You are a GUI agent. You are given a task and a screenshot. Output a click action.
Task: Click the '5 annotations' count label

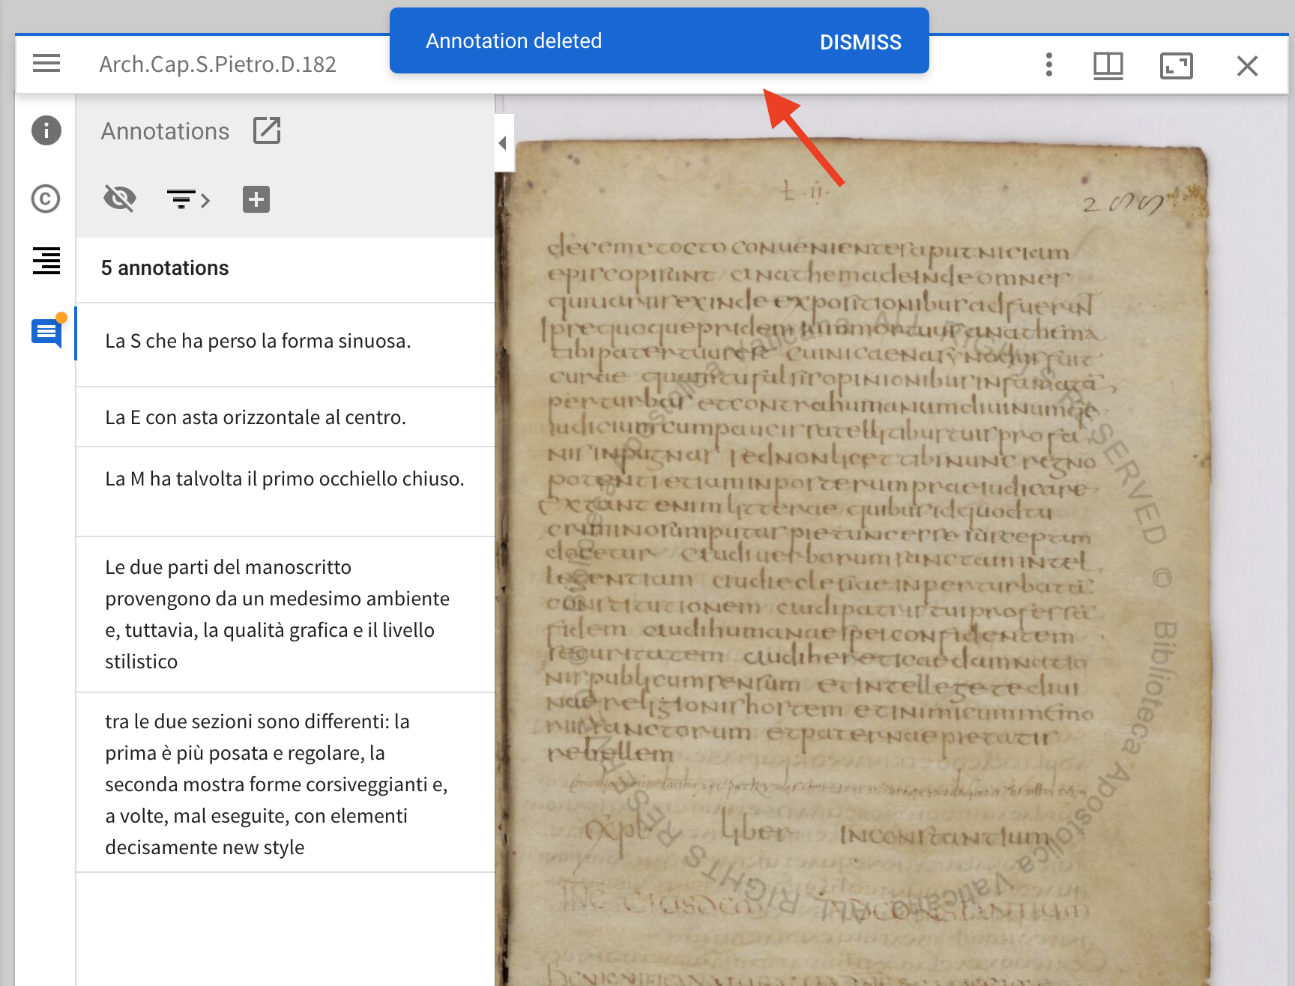pyautogui.click(x=165, y=268)
